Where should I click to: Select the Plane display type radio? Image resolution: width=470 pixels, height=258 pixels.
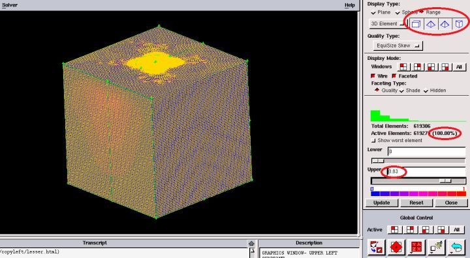point(373,12)
